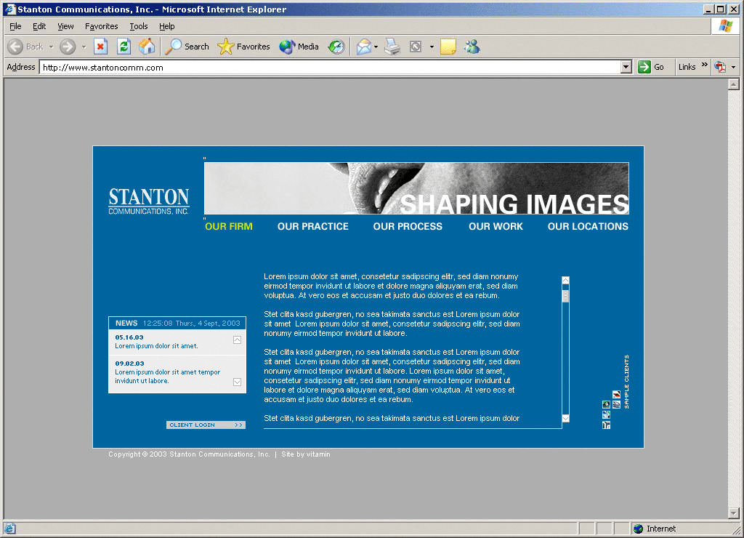Screen dimensions: 744x538
Task: Open the Messenger icon in toolbar
Action: click(x=472, y=47)
